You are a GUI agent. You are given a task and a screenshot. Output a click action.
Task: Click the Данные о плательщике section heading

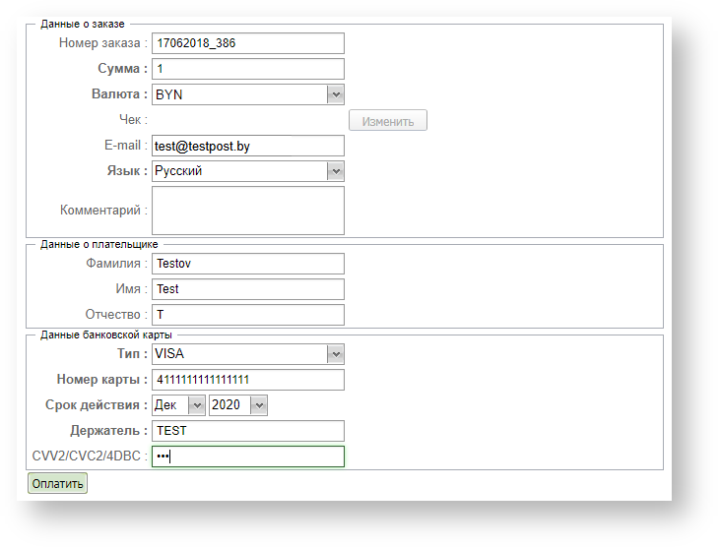click(98, 244)
